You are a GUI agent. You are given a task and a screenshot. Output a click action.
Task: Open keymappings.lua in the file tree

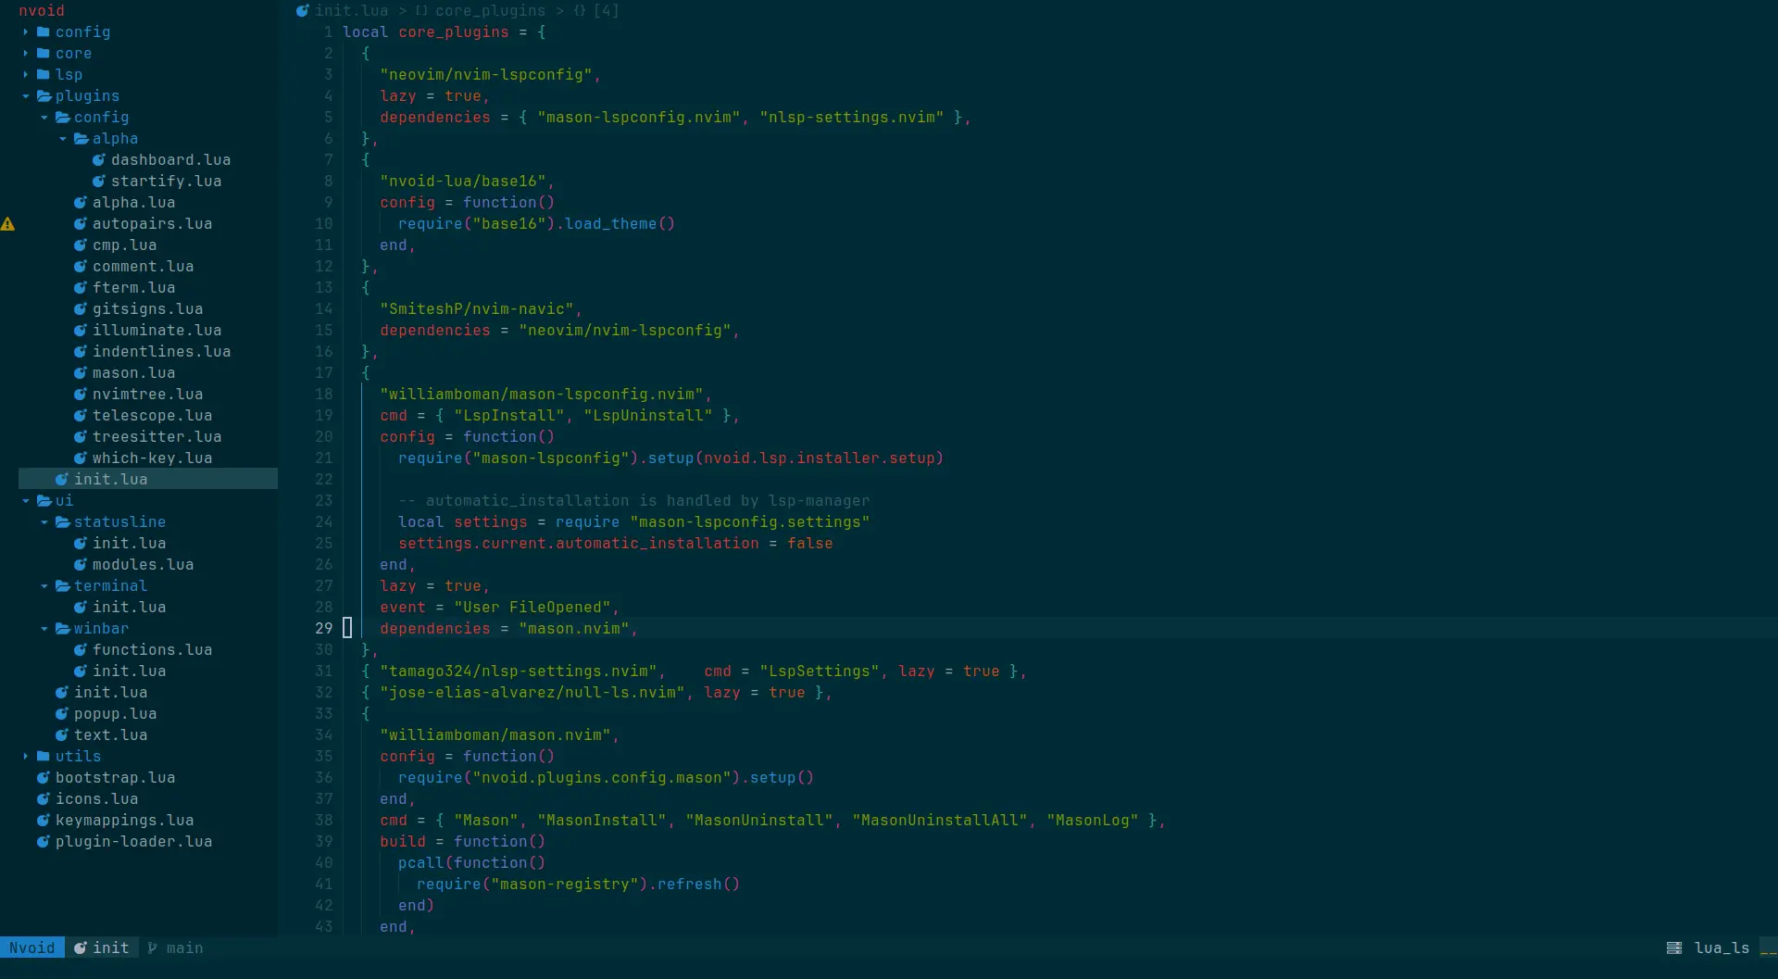click(125, 821)
